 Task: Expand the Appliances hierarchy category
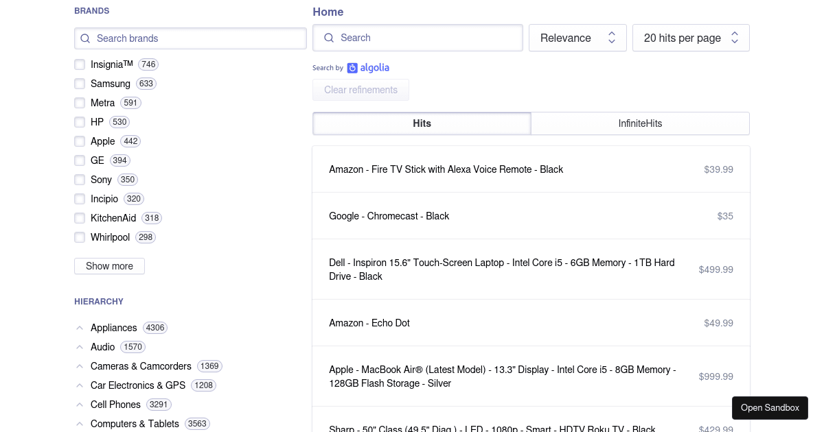(80, 328)
